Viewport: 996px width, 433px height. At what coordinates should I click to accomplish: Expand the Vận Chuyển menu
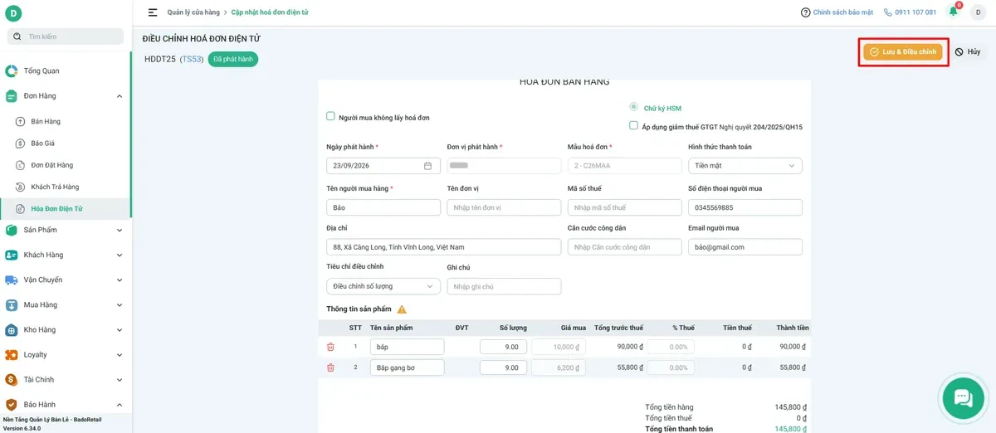coord(120,280)
